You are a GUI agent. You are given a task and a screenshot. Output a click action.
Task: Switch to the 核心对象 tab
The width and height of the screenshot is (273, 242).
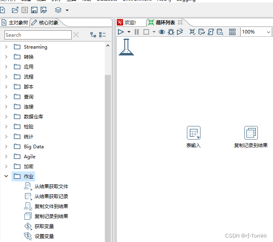[45, 23]
